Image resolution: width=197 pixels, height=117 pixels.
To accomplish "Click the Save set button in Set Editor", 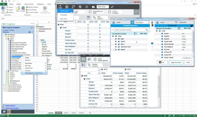I will [x=162, y=62].
